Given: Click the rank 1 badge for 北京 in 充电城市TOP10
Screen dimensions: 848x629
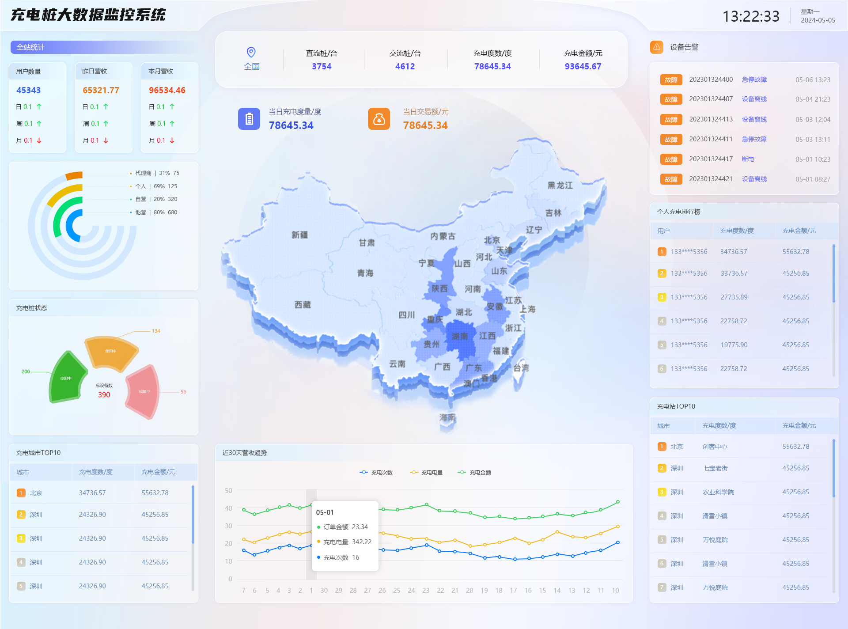Looking at the screenshot, I should coord(21,493).
